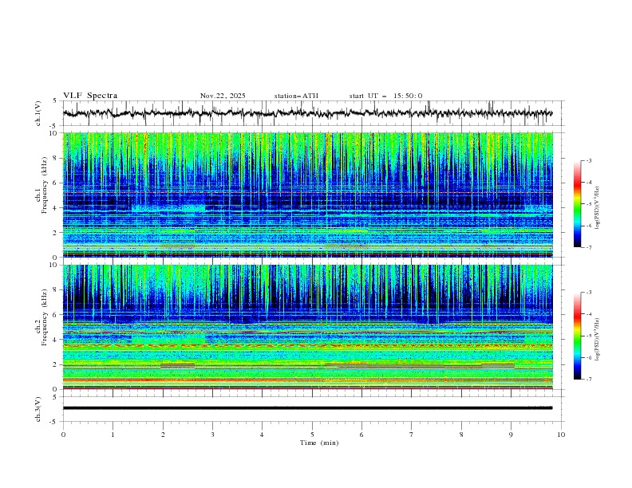Click the 8 kHz tick label of ch.1 spectrogram
This screenshot has height=488, width=632.
57,158
